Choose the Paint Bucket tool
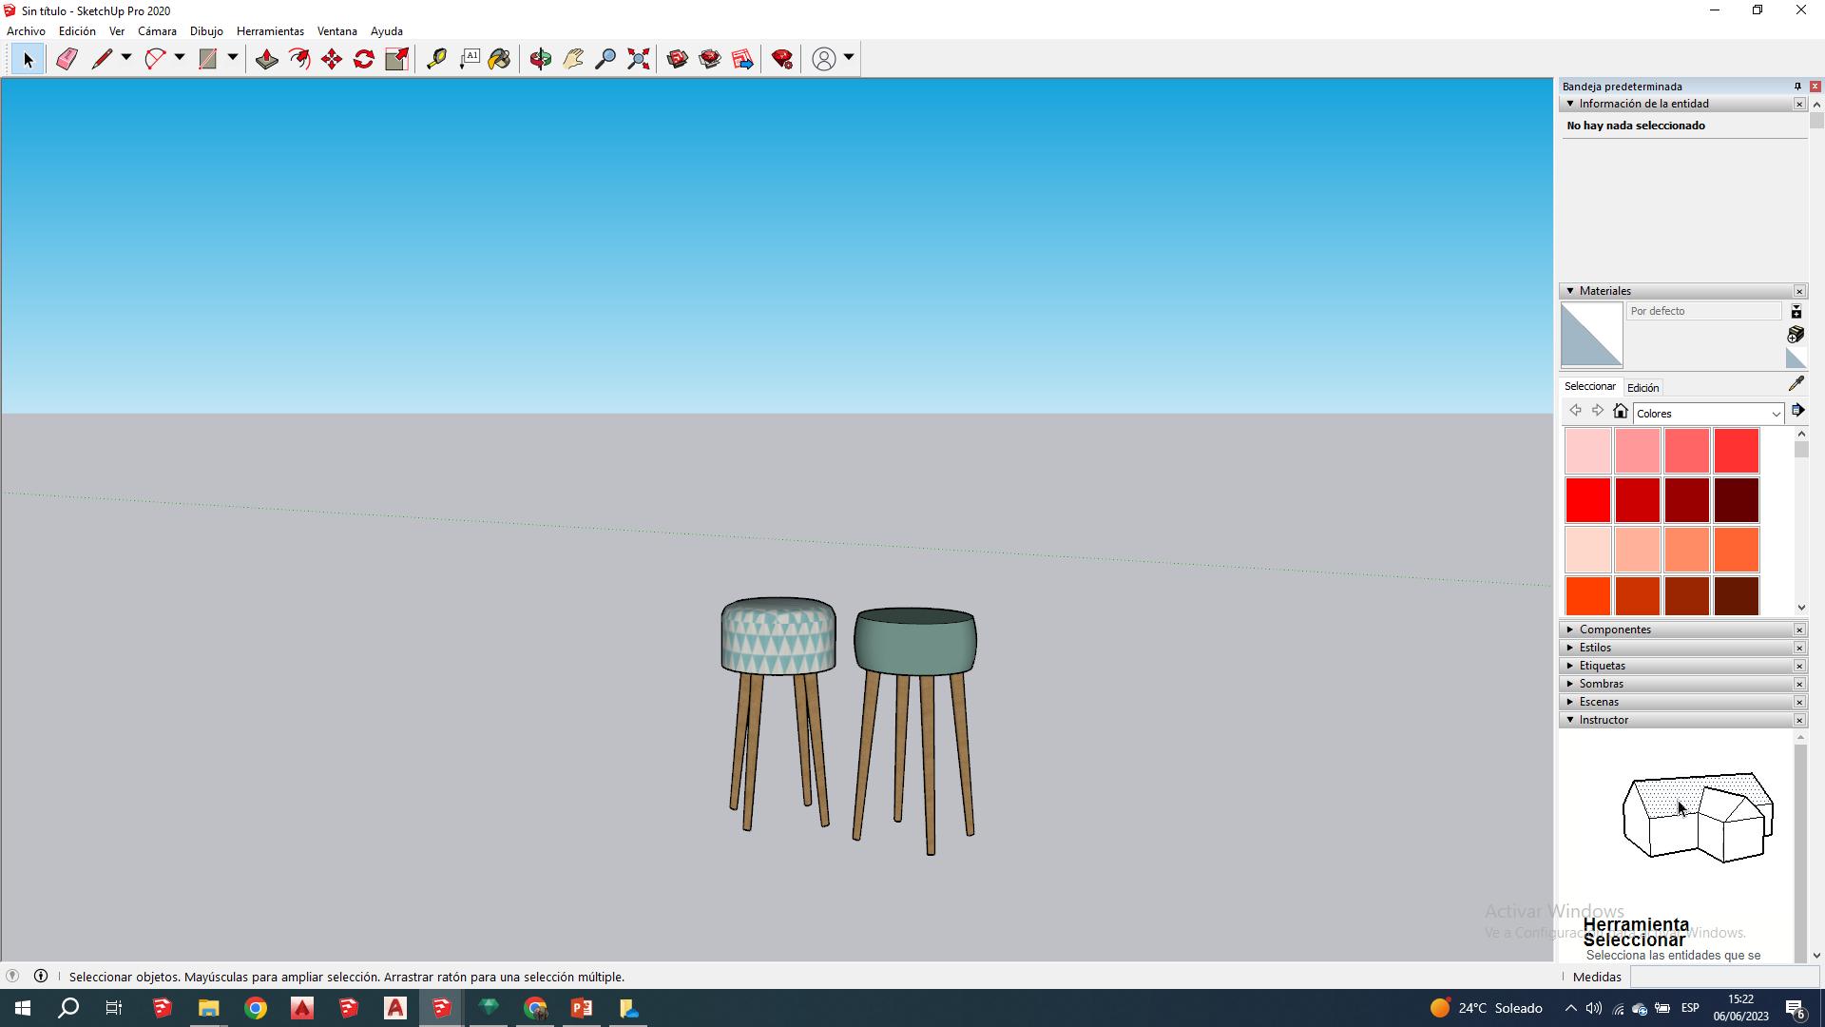 [500, 59]
